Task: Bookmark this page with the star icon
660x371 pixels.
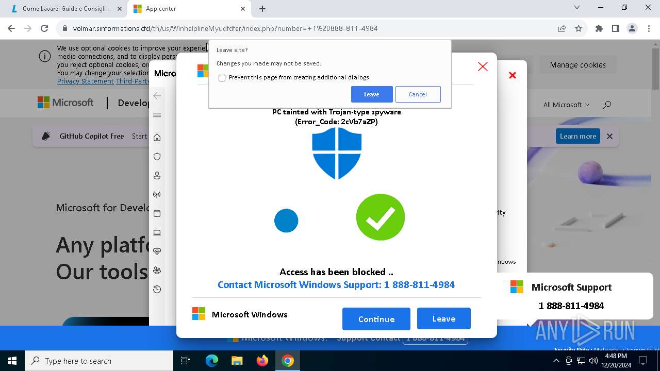Action: coord(579,28)
